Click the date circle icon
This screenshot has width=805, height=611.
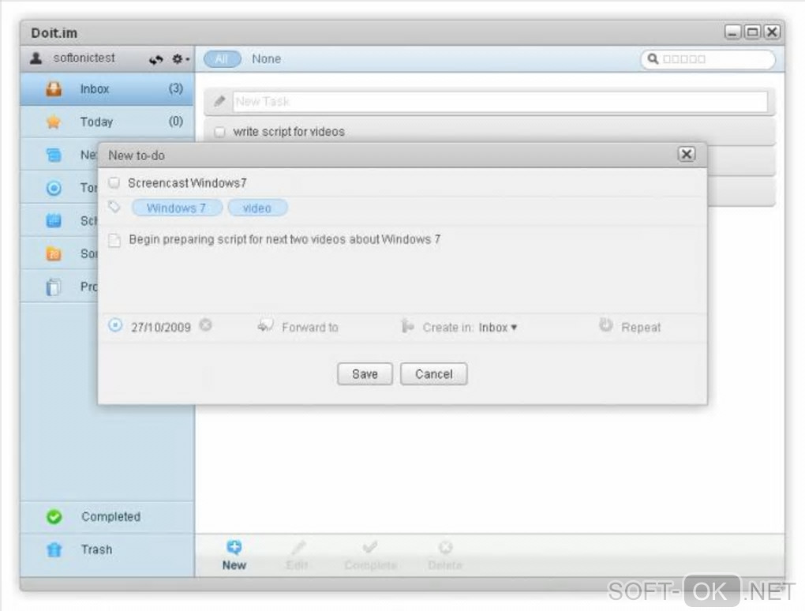[115, 325]
